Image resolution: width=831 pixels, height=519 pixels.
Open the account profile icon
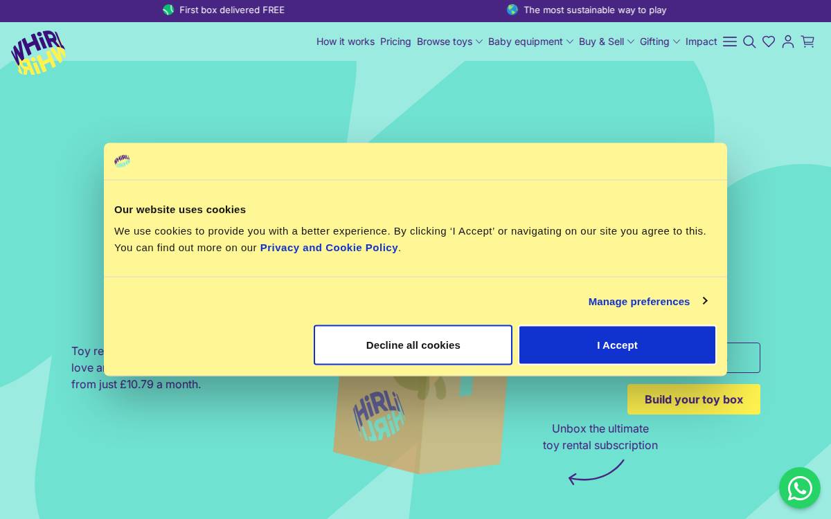coord(788,42)
